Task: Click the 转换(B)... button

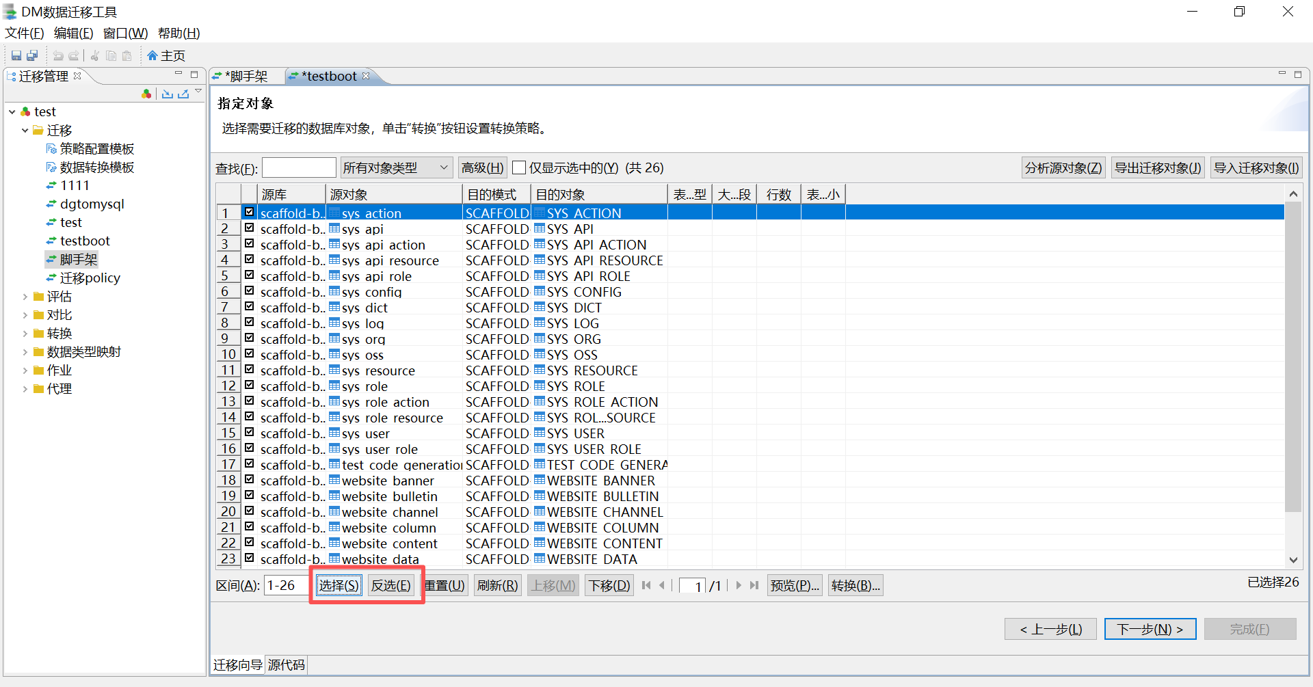Action: (x=856, y=585)
